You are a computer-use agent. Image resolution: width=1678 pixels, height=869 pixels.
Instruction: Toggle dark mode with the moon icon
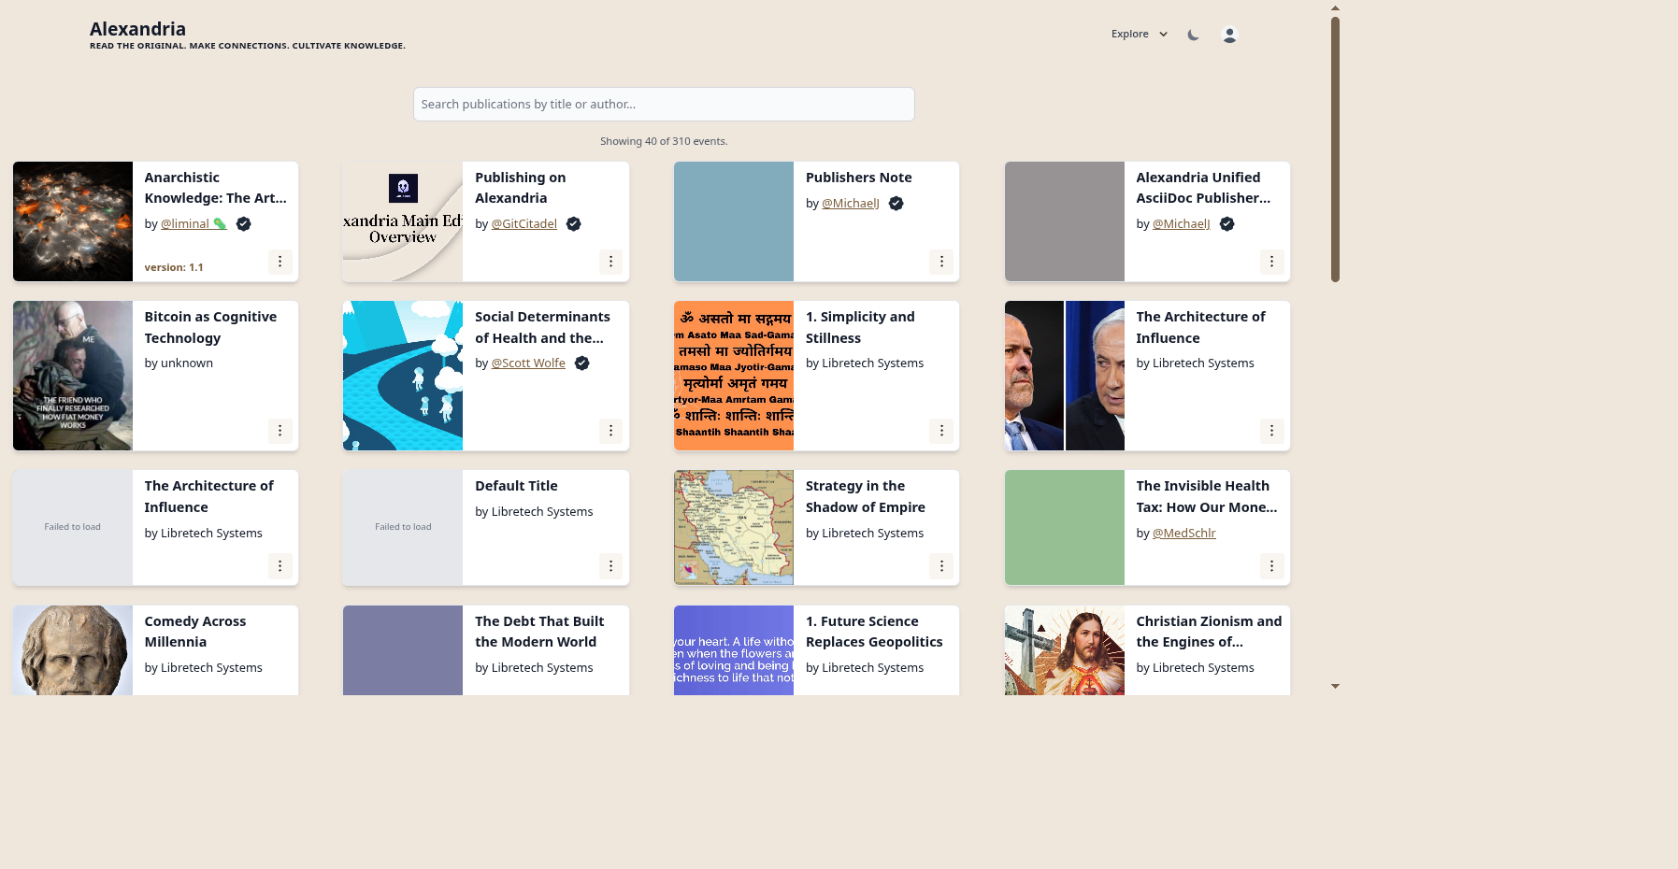[x=1193, y=35]
